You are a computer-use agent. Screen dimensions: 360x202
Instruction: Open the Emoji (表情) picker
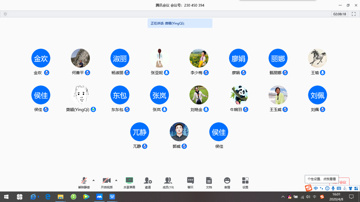(x=227, y=181)
